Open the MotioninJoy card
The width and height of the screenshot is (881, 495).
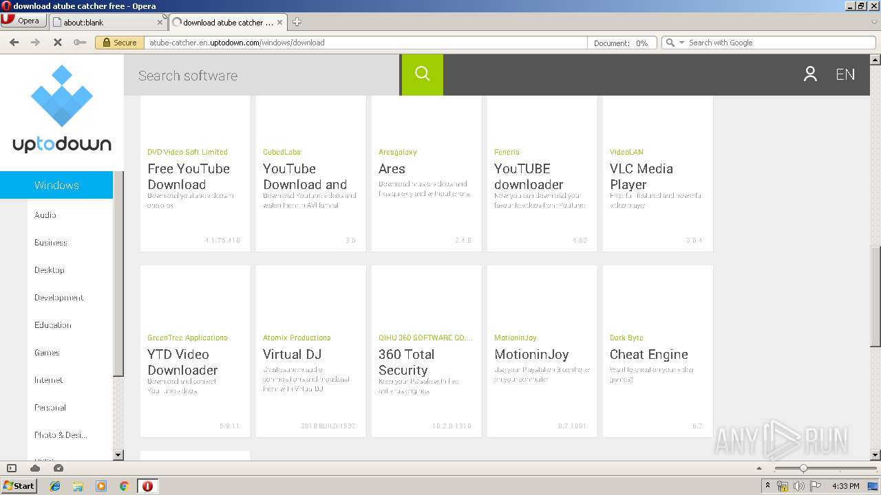[x=542, y=351]
